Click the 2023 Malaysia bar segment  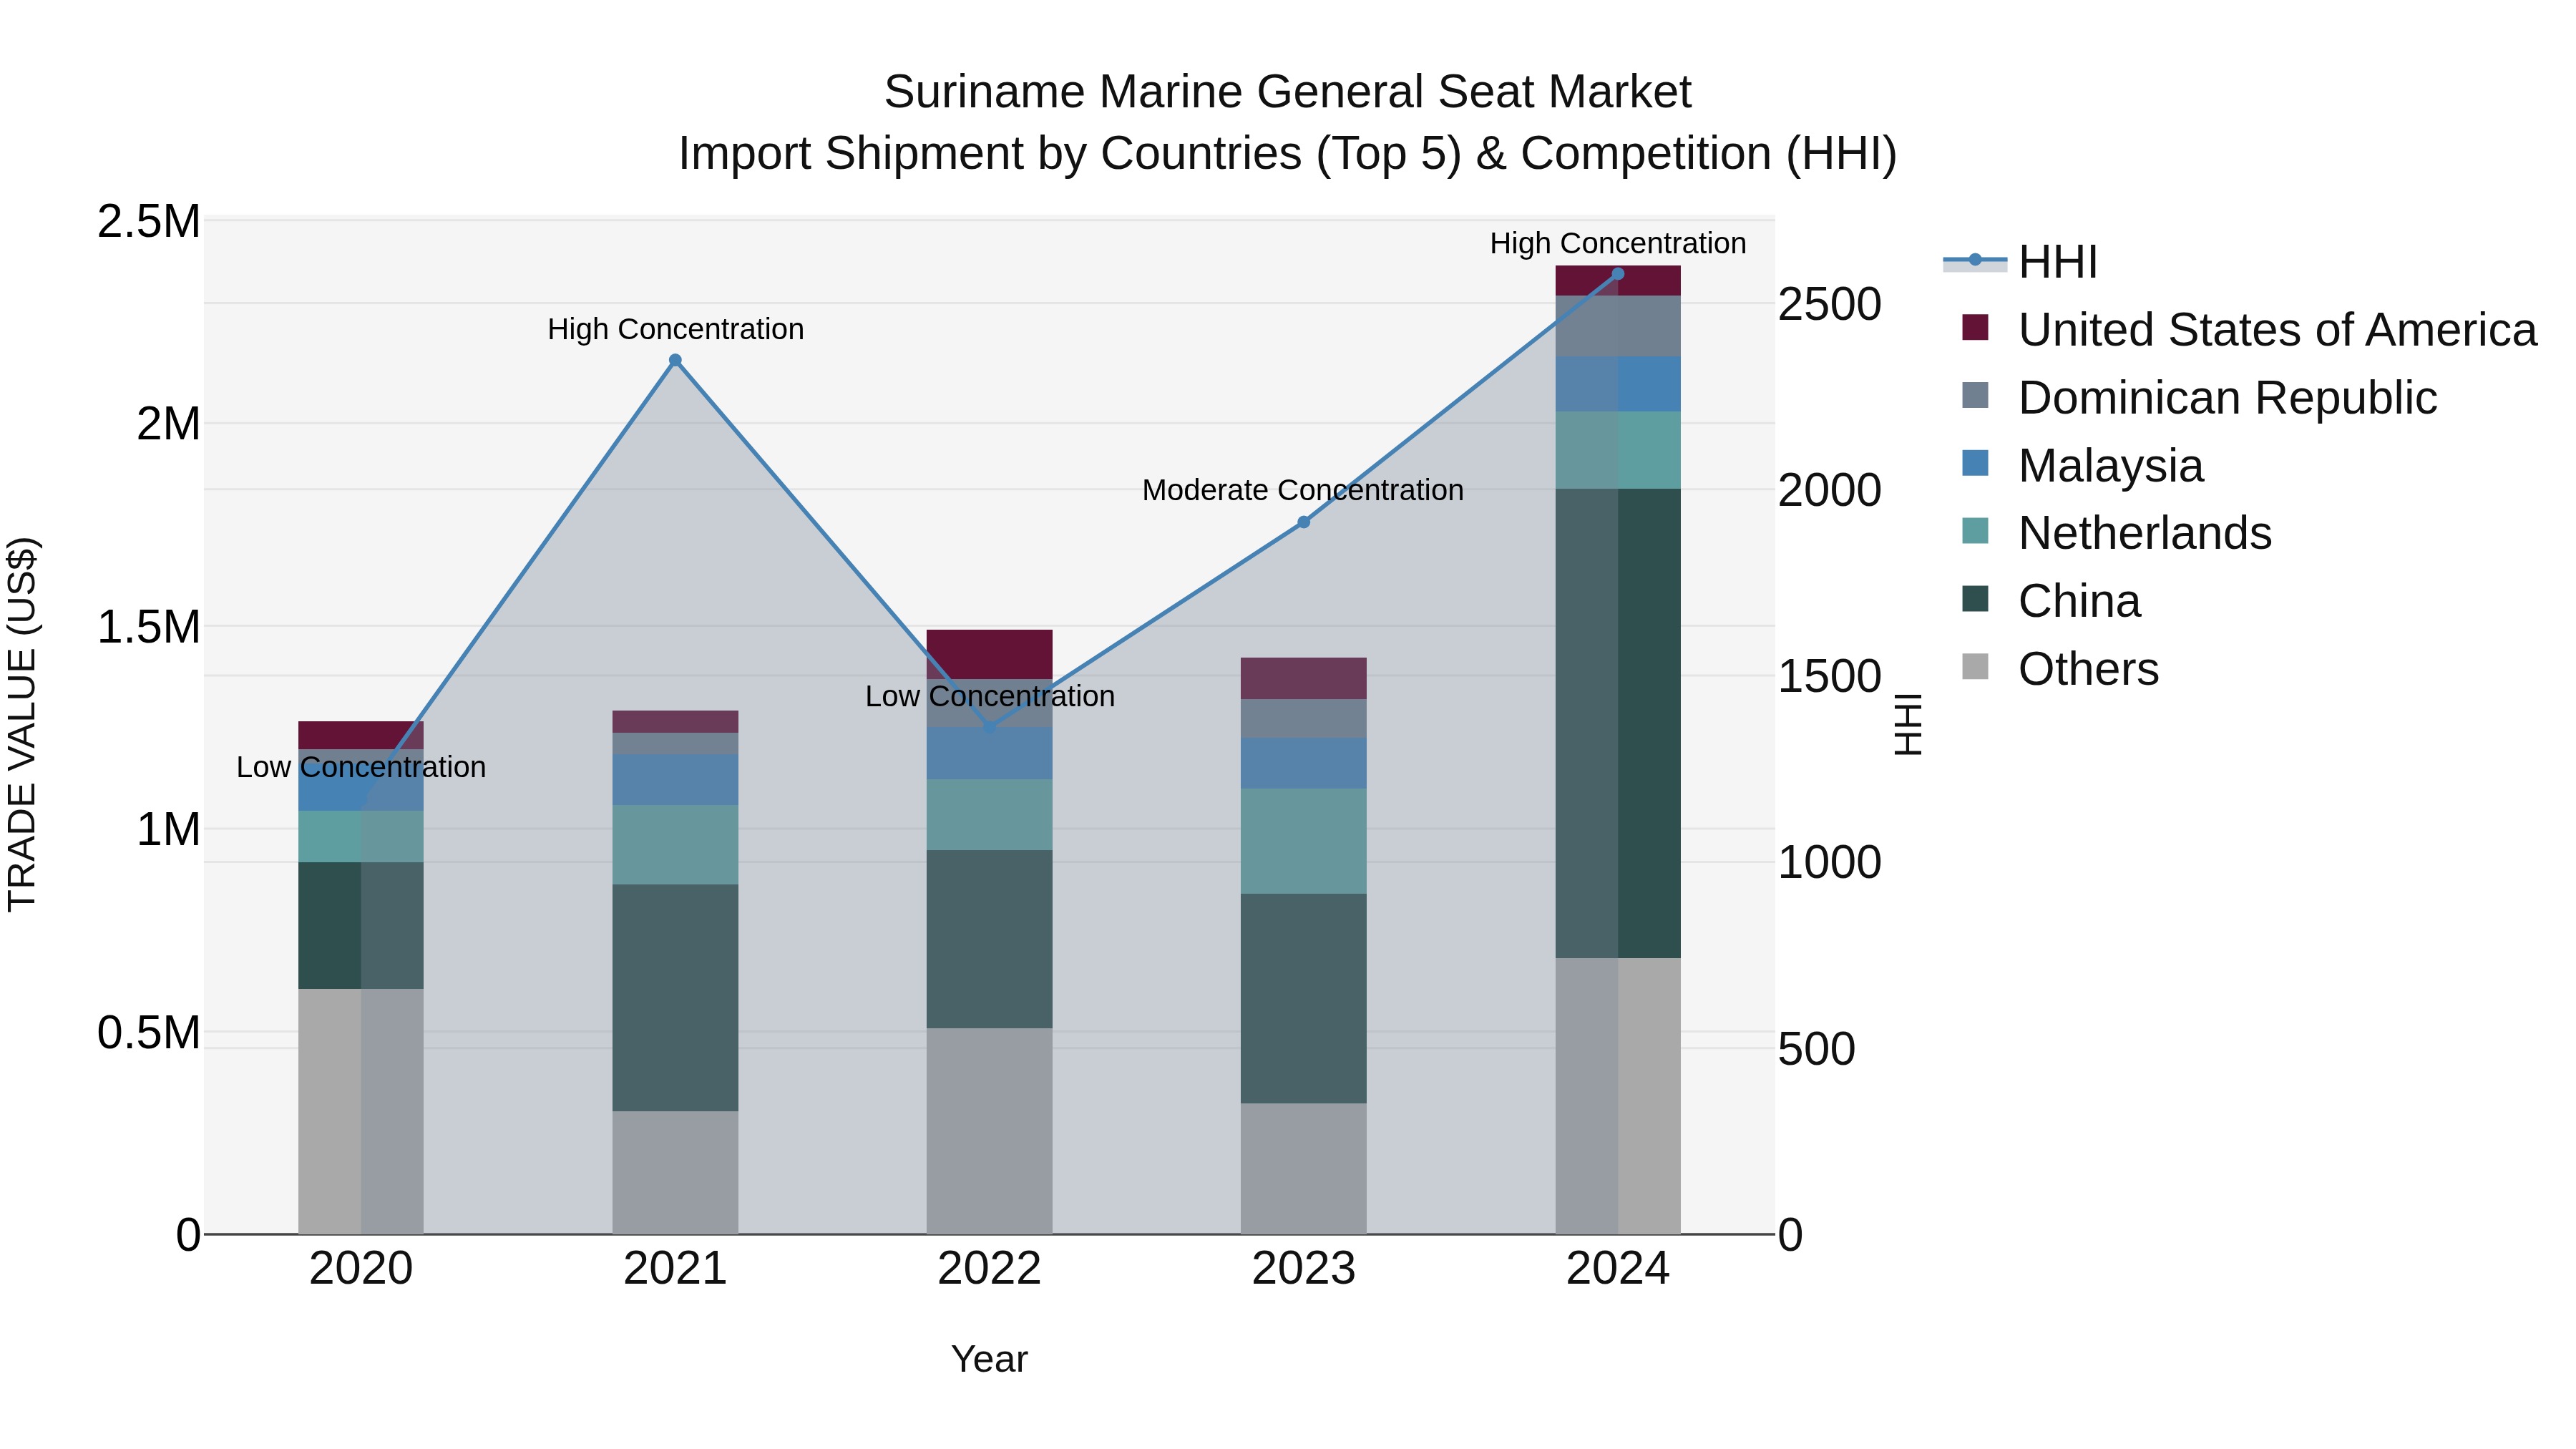tap(1303, 763)
